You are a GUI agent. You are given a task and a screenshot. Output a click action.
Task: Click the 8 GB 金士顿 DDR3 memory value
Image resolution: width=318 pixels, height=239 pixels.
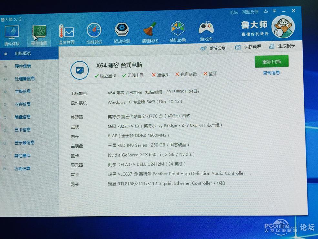click(138, 136)
